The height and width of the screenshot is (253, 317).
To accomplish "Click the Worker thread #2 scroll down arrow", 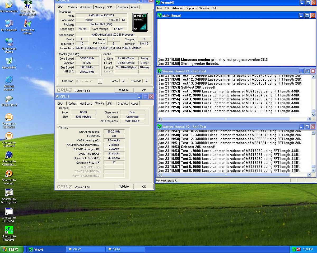I will pyautogui.click(x=313, y=171).
